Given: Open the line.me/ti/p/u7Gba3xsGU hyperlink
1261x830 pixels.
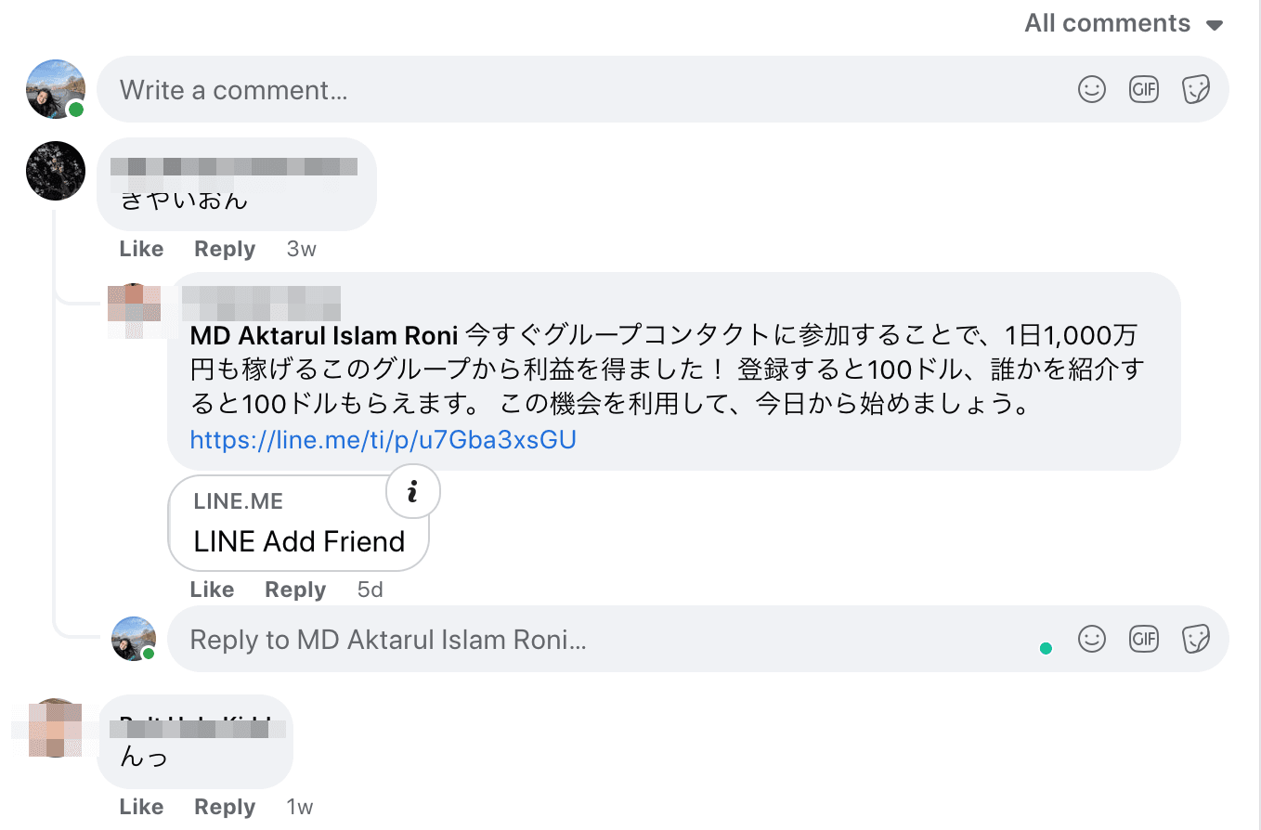Looking at the screenshot, I should 383,439.
